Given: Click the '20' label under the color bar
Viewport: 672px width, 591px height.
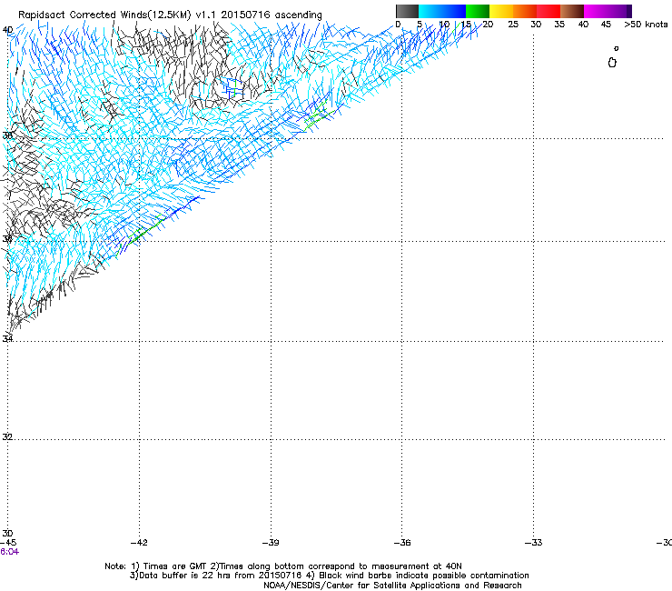Looking at the screenshot, I should [x=488, y=25].
